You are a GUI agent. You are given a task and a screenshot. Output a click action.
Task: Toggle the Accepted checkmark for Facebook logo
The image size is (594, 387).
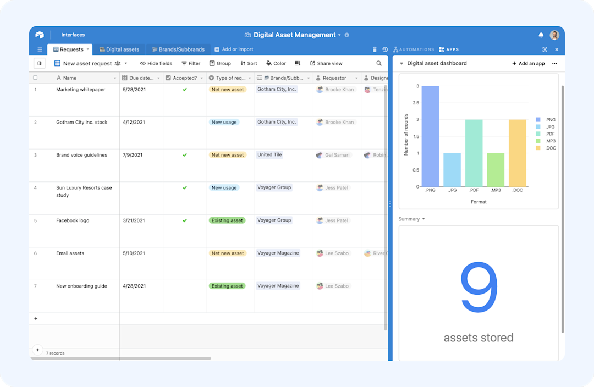click(184, 220)
